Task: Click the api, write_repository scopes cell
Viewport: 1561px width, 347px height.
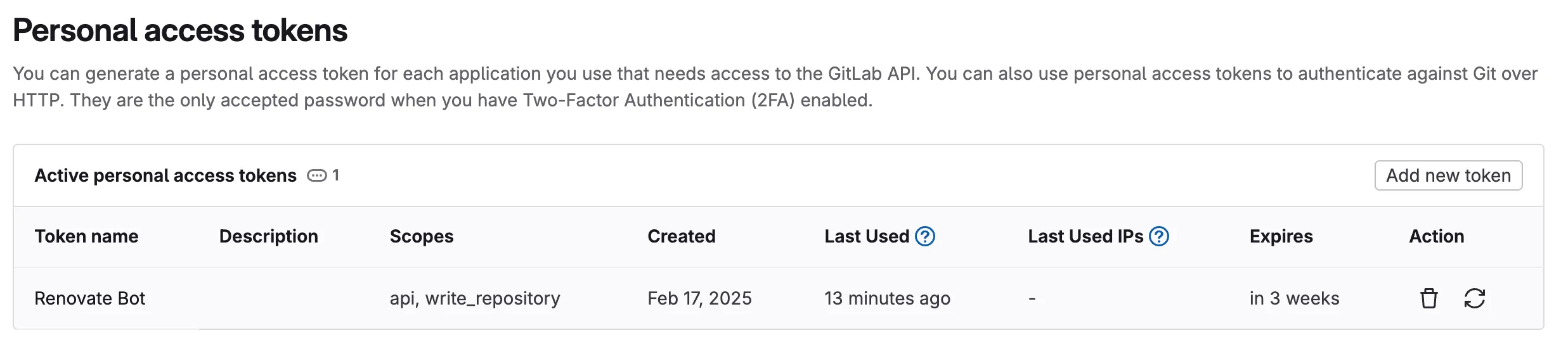Action: [x=475, y=298]
